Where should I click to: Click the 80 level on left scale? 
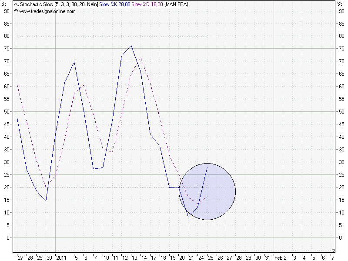pyautogui.click(x=7, y=36)
